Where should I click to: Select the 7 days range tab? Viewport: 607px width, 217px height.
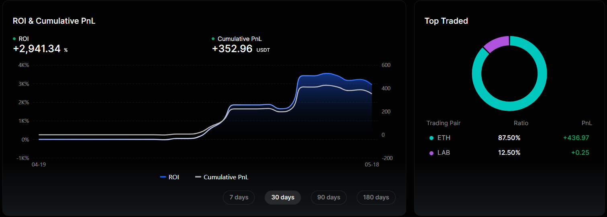(x=239, y=197)
